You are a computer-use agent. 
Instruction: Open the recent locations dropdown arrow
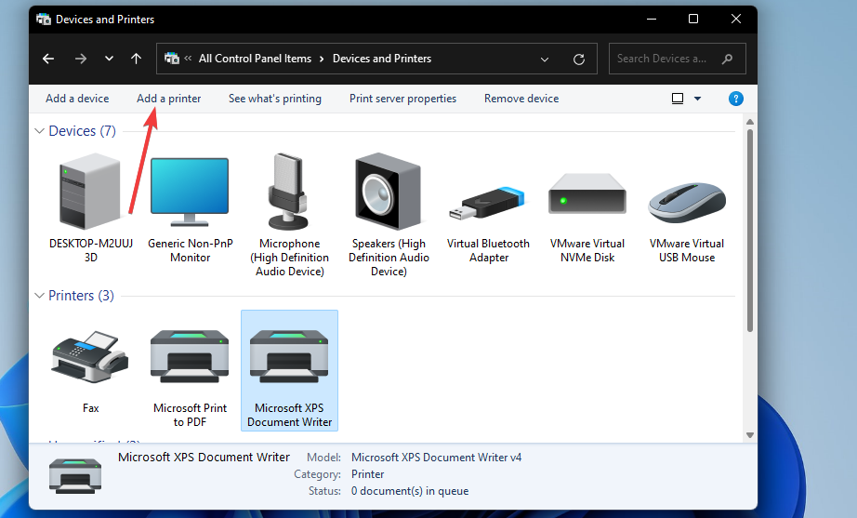point(109,59)
